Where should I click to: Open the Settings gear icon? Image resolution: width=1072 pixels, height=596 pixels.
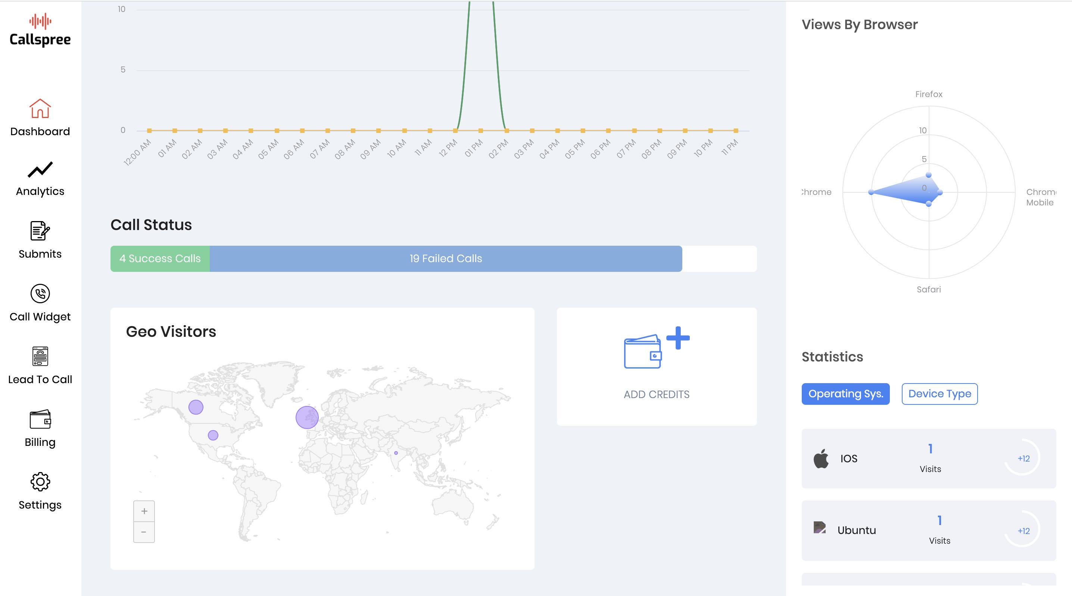click(40, 482)
